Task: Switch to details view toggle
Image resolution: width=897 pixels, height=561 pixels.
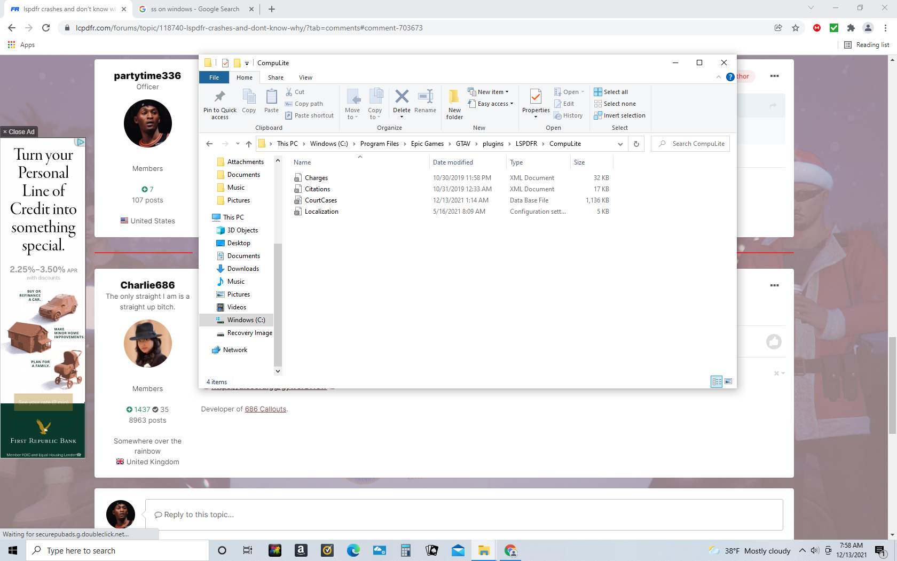Action: [x=717, y=381]
